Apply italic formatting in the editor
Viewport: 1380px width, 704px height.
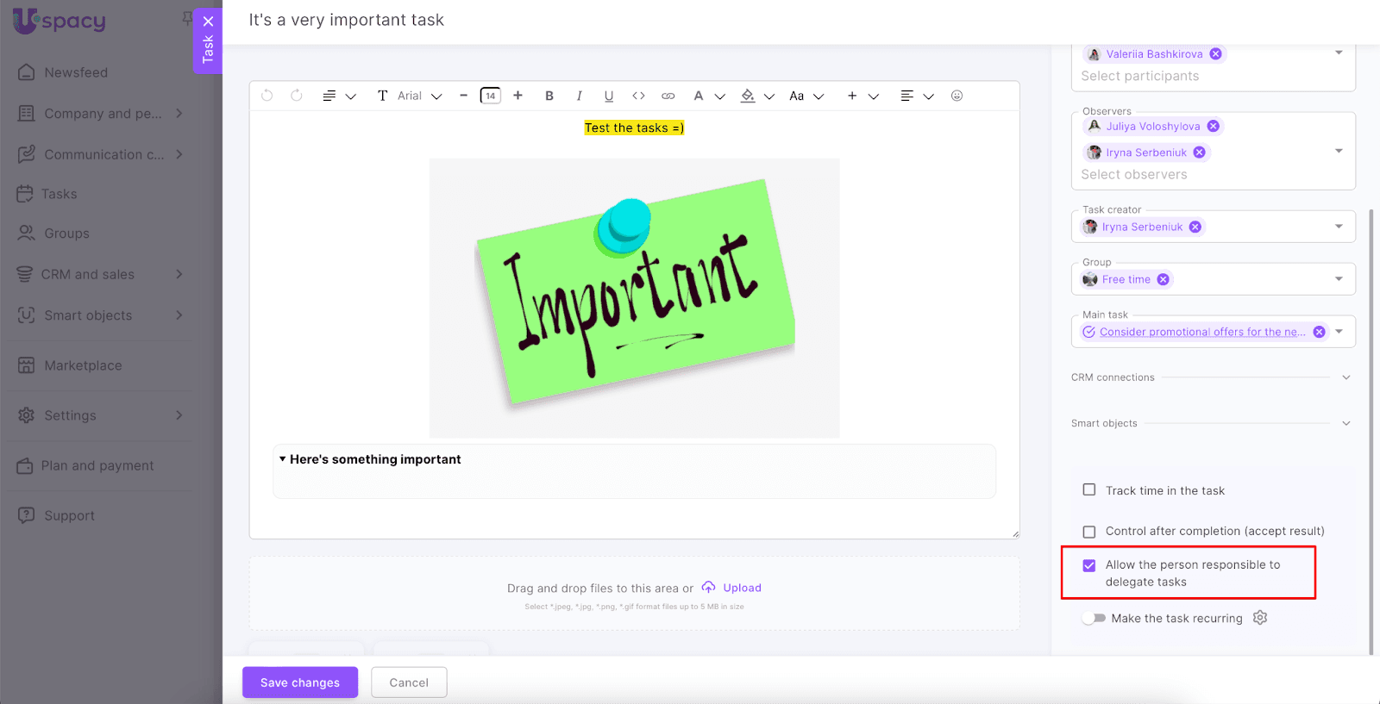[579, 96]
